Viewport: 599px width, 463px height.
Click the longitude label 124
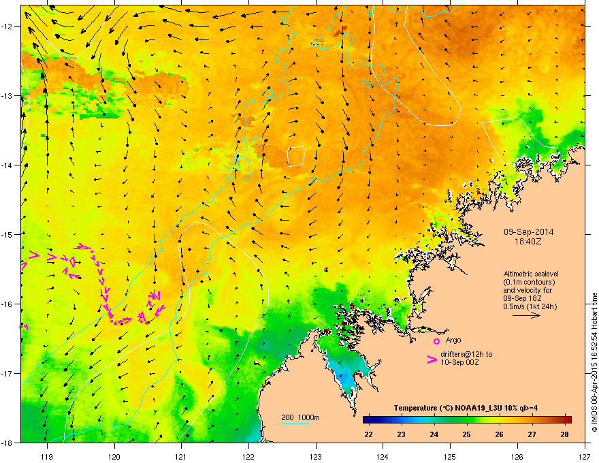point(383,456)
